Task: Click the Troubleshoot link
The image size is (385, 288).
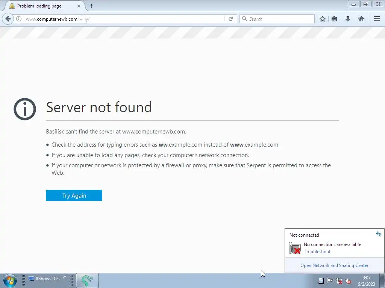Action: pos(317,252)
